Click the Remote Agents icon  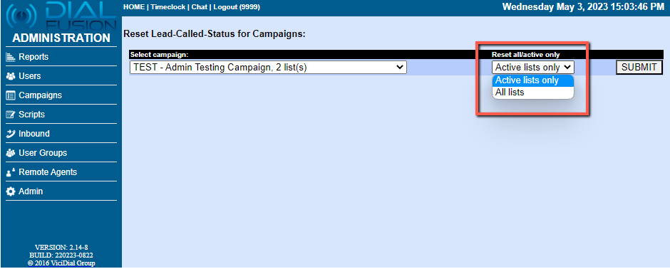coord(11,172)
